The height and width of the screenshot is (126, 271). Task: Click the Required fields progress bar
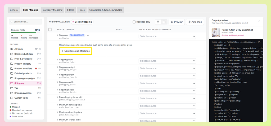[25, 32]
